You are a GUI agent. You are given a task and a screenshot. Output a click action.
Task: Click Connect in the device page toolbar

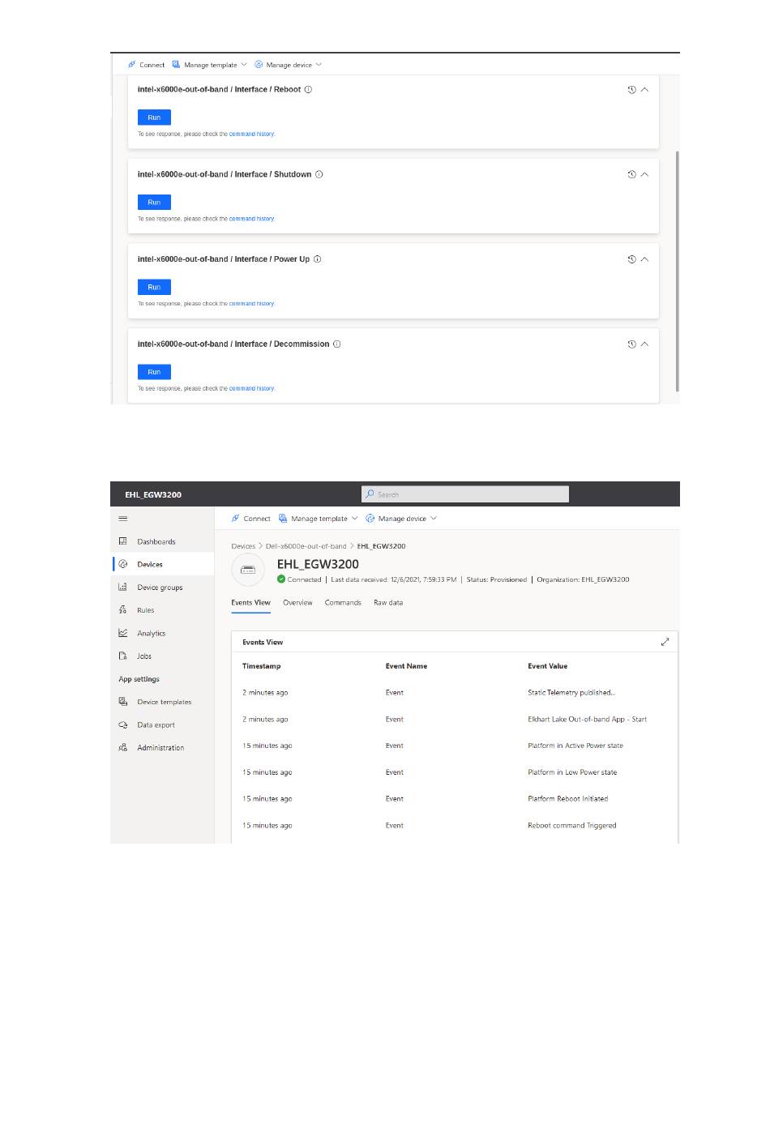tap(250, 519)
